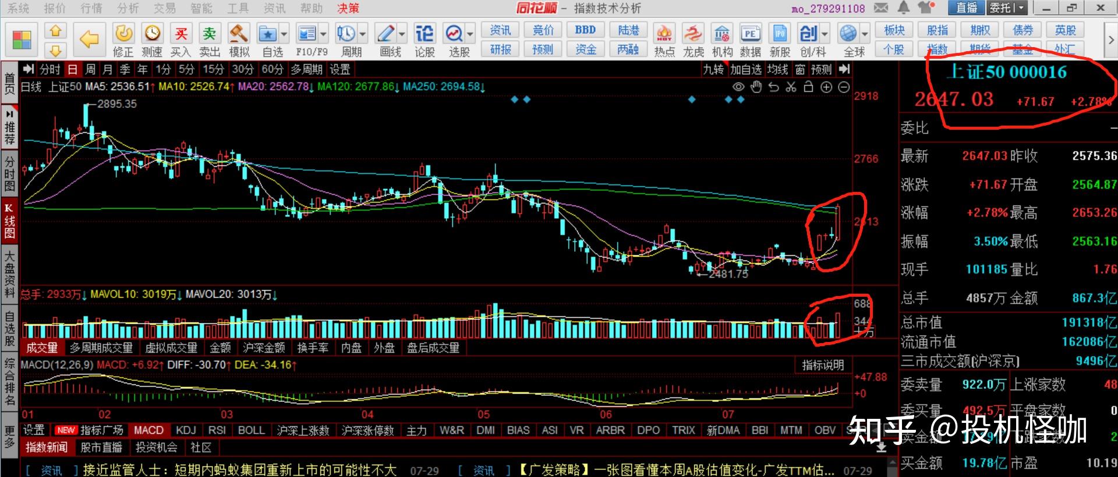
Task: Open the 机构 institution icon
Action: pos(722,34)
